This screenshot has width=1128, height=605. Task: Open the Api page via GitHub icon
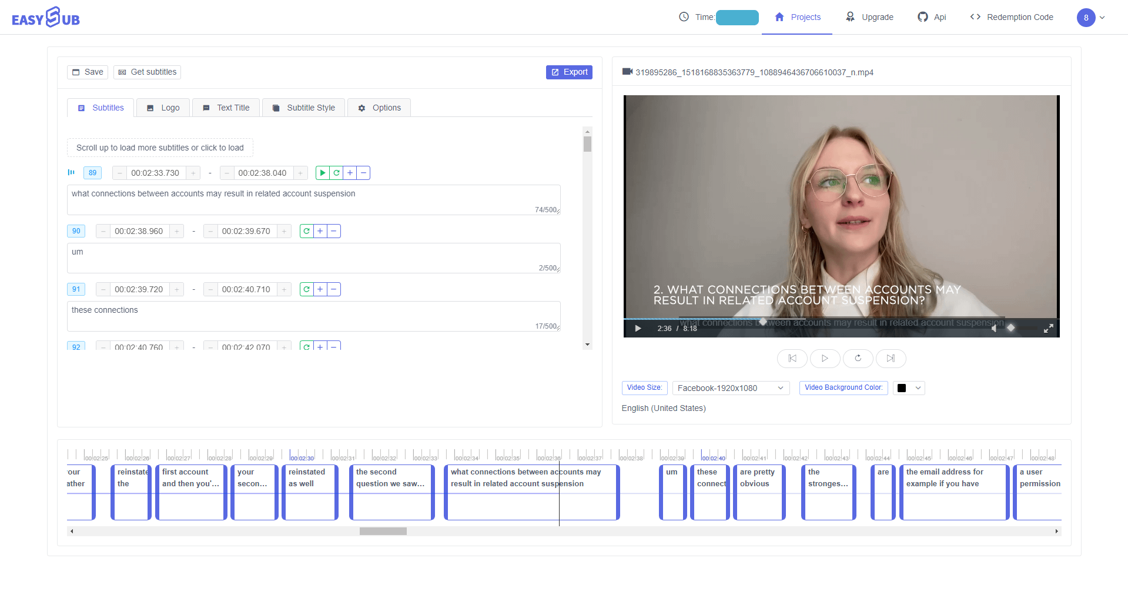931,17
